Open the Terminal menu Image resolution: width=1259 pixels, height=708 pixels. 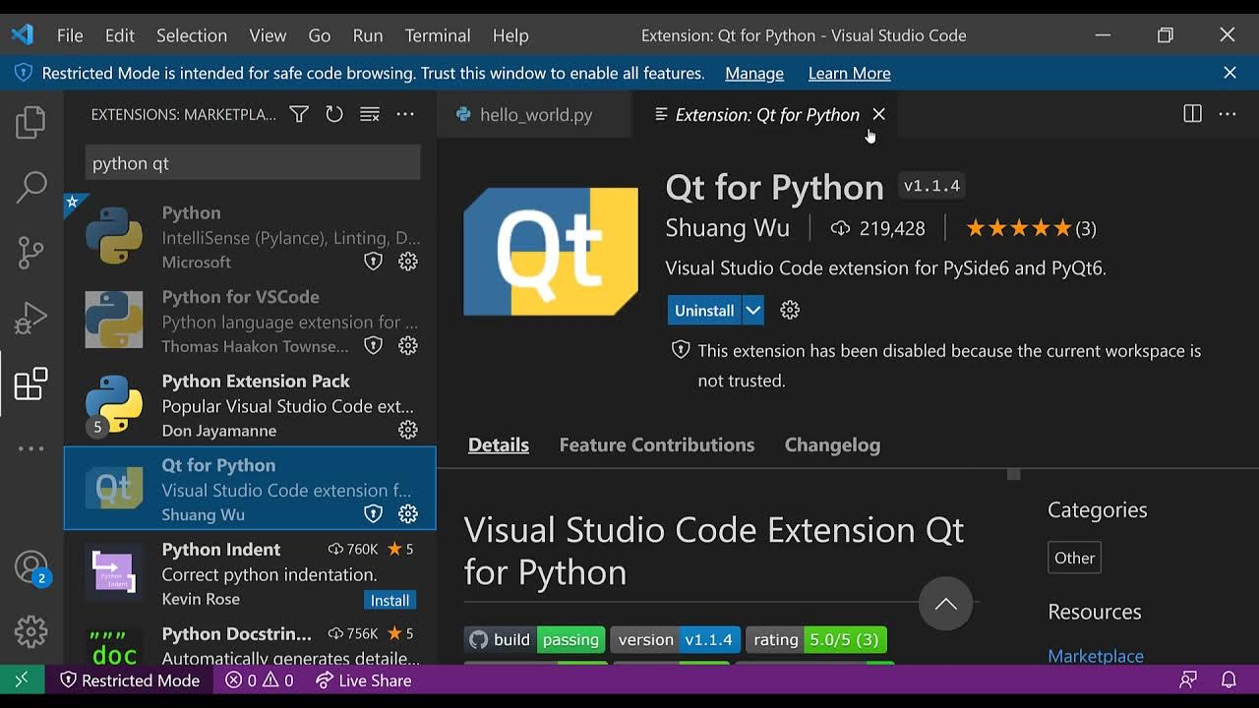[x=437, y=35]
